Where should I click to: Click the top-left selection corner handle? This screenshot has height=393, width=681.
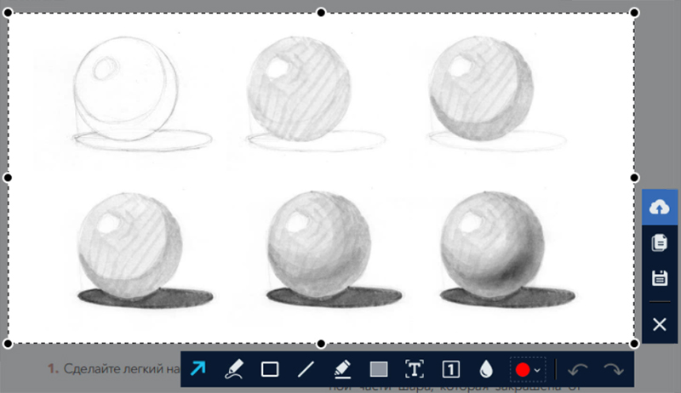(x=9, y=13)
